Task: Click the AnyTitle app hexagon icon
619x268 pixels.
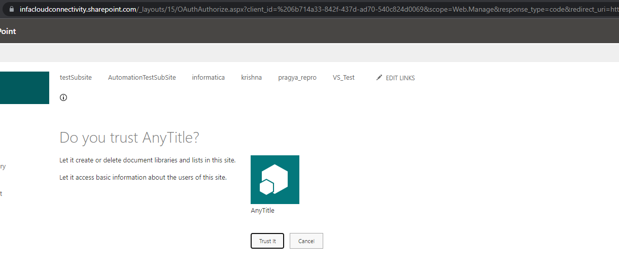Action: [x=275, y=180]
